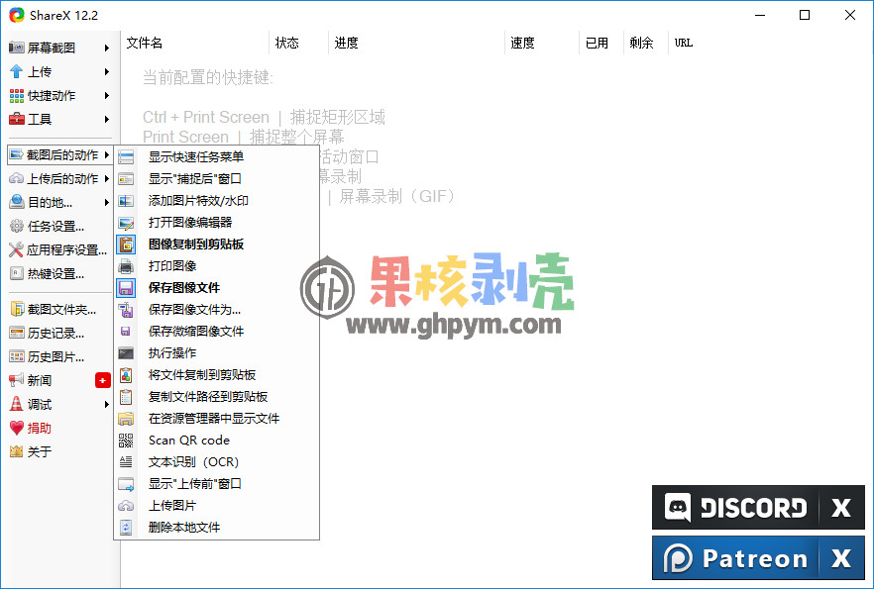
Task: Enable 复制文件路径到剪贴板 option
Action: pyautogui.click(x=216, y=396)
